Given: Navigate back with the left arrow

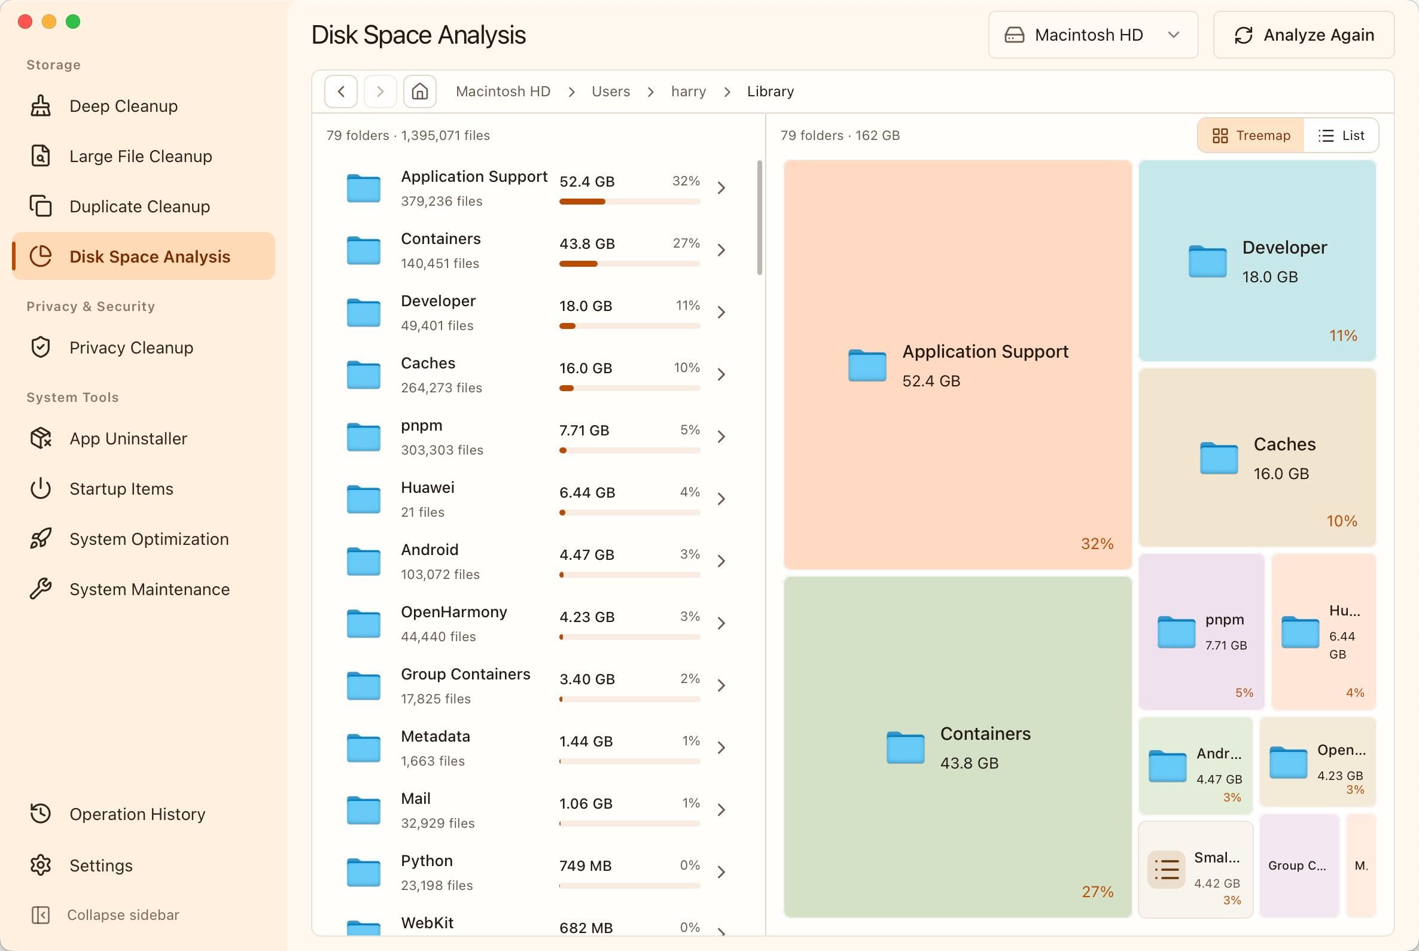Looking at the screenshot, I should (x=341, y=92).
